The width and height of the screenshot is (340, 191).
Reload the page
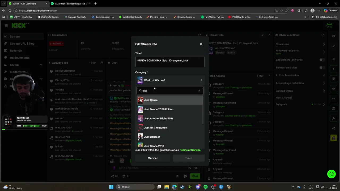10,11
